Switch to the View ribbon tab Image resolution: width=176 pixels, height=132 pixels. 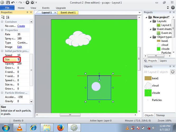tap(33, 8)
